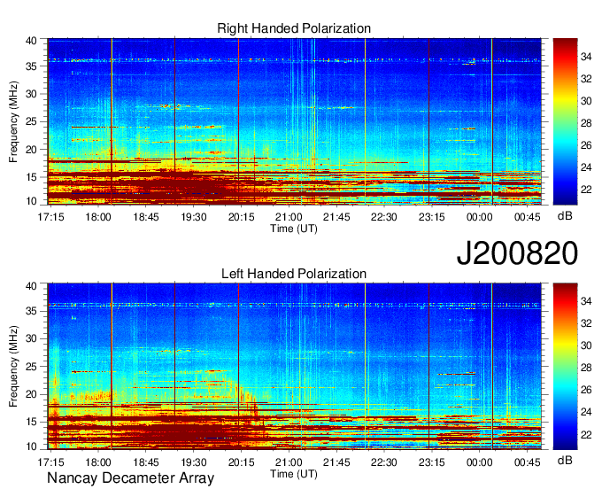Screen dimensions: 602x489
Task: Click the 22 dB label on top color bar
Action: coord(586,190)
